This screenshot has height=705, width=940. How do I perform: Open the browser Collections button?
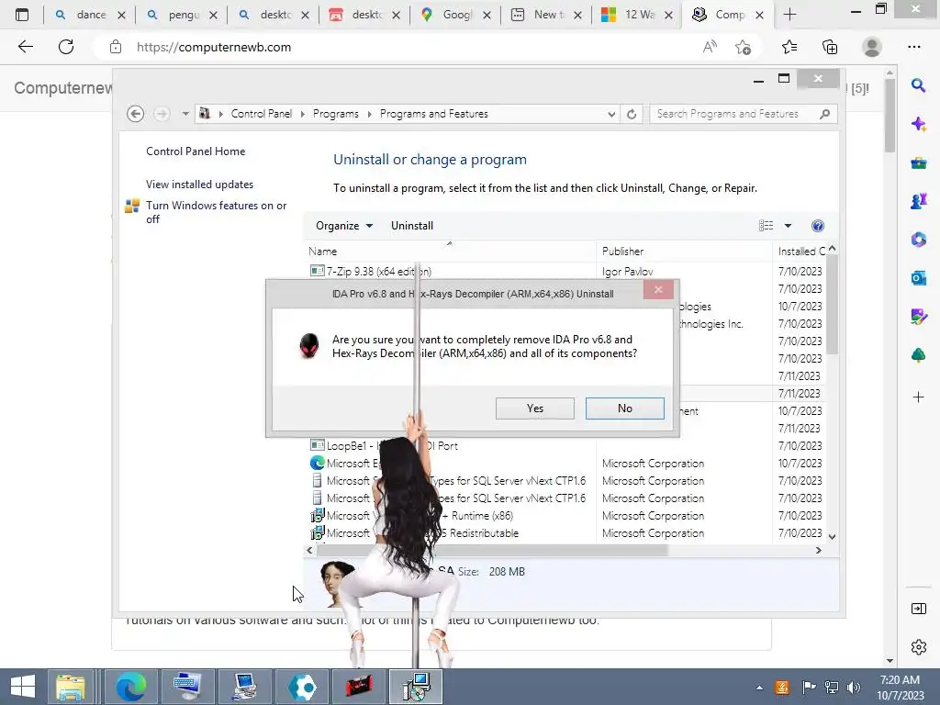830,47
